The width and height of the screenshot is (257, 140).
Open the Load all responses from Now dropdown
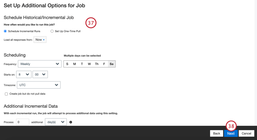[40, 40]
